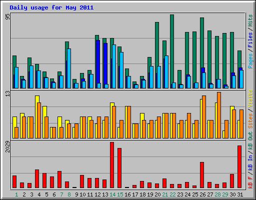Click the 95 scale value of hits chart
Screen dimensions: 256x200
point(7,16)
